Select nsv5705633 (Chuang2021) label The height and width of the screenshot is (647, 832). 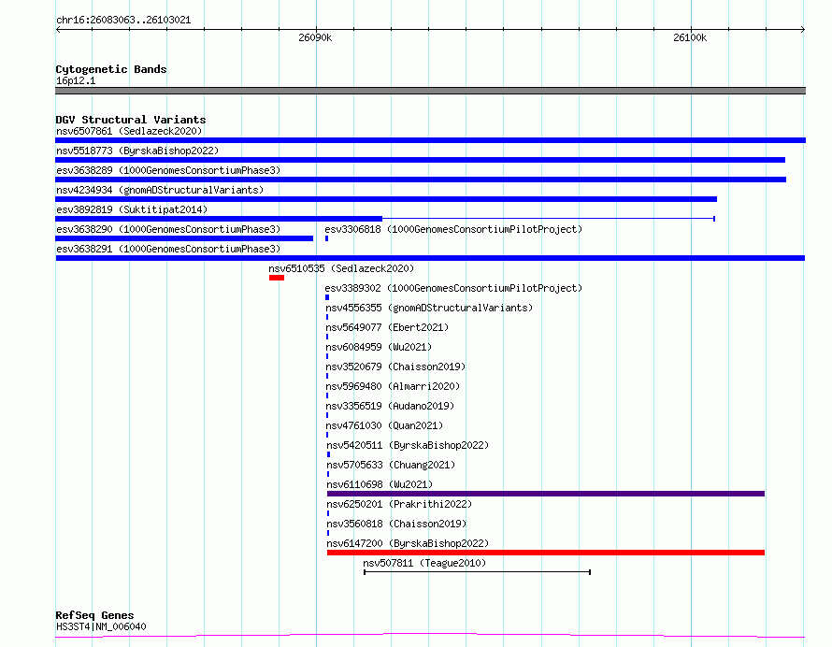click(391, 465)
